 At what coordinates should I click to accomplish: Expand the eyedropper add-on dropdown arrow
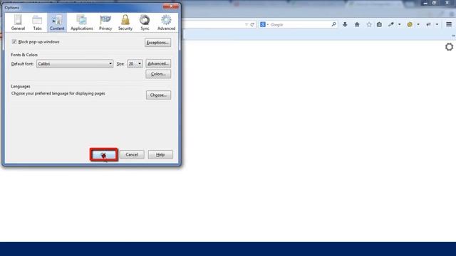click(399, 25)
